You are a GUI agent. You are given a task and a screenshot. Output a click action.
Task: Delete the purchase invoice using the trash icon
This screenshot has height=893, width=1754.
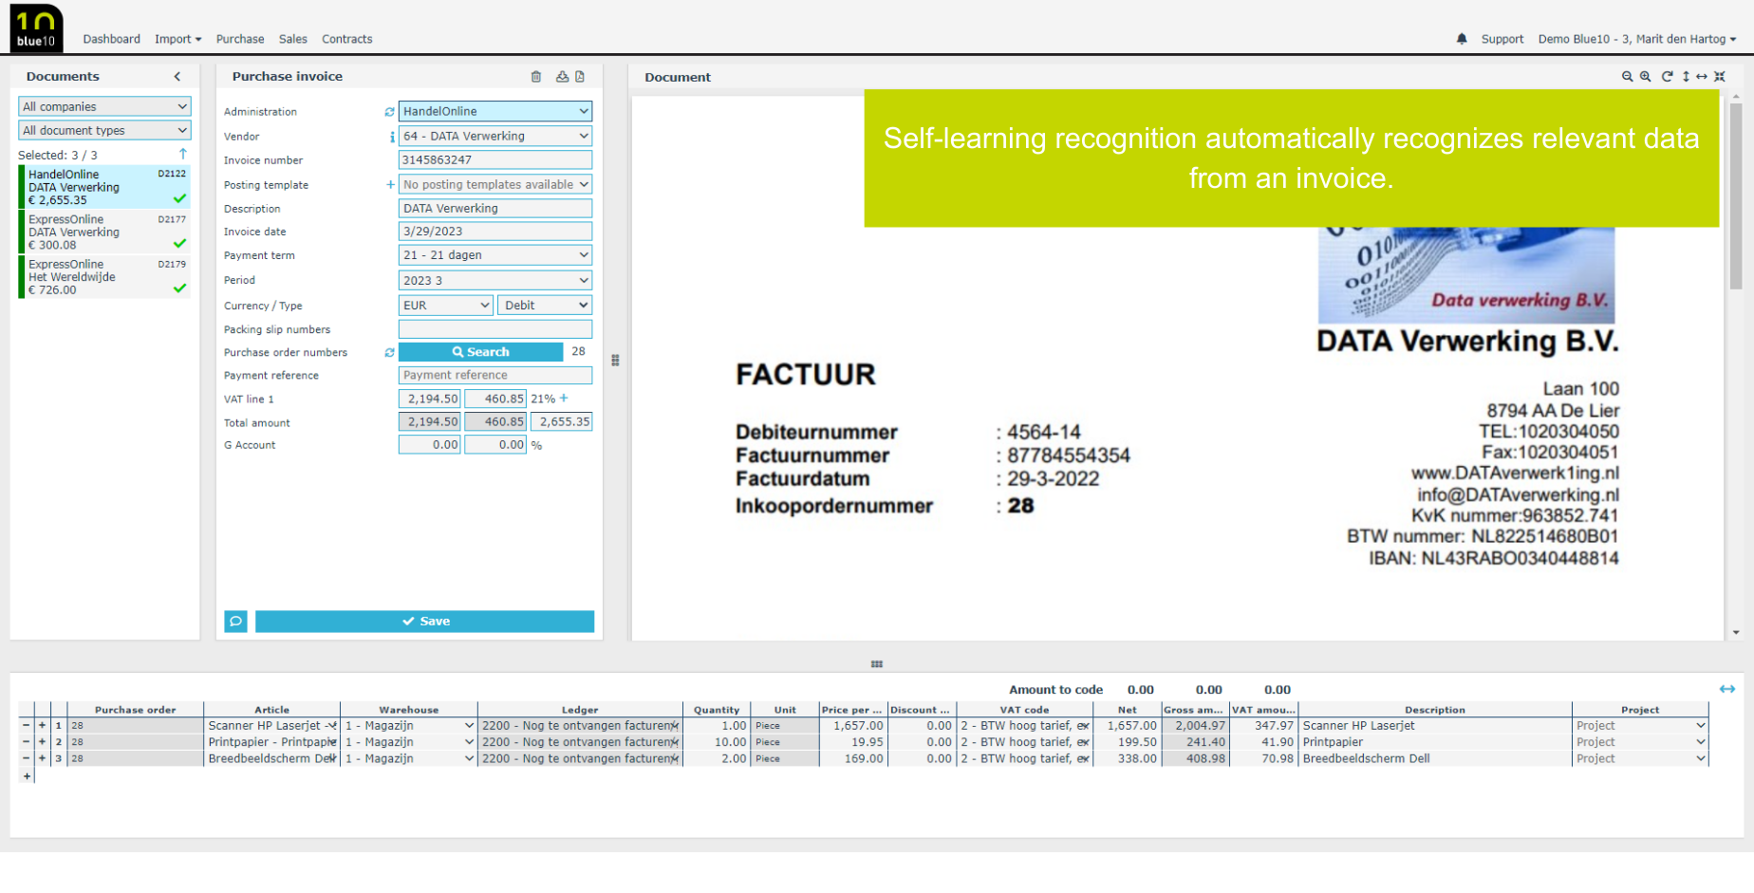(x=536, y=77)
